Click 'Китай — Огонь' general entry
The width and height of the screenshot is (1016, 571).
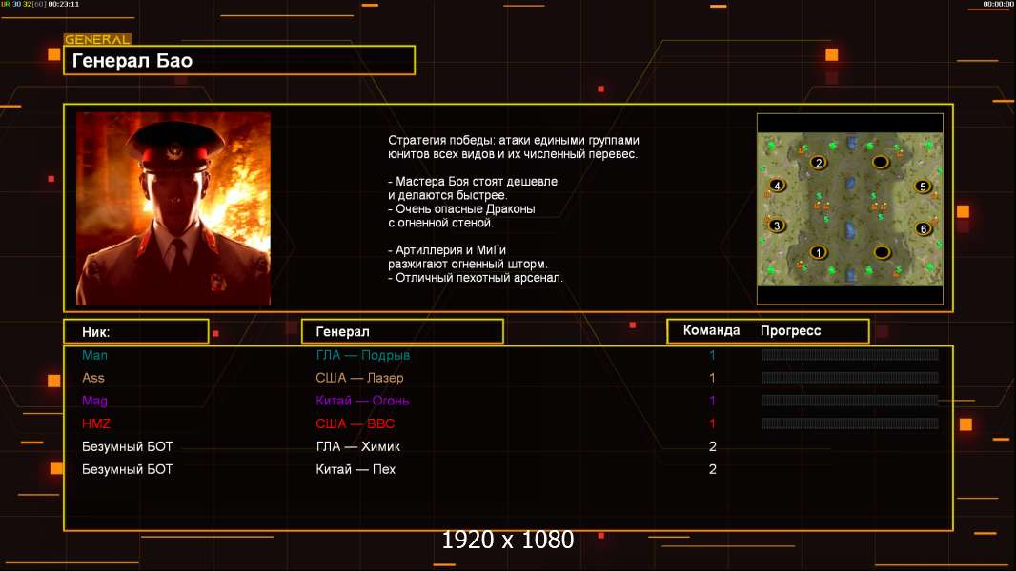coord(362,401)
